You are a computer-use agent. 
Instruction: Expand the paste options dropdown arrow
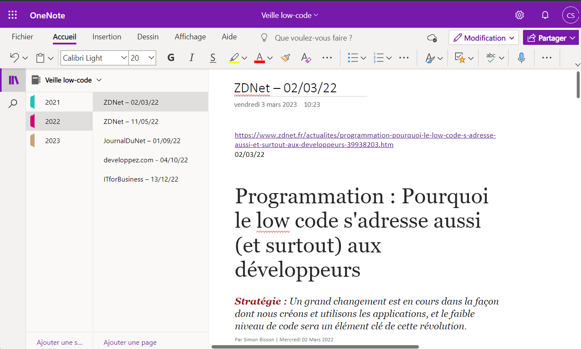(x=51, y=58)
